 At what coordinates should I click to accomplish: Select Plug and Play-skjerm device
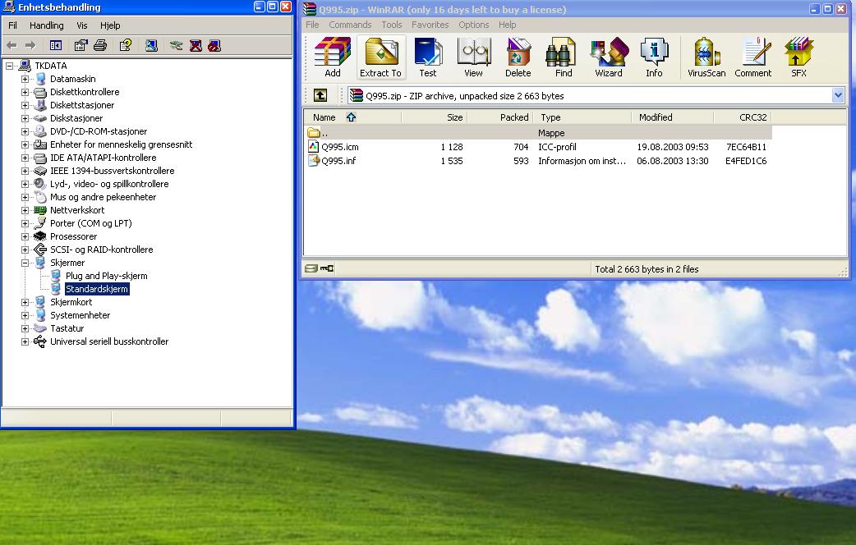(106, 276)
